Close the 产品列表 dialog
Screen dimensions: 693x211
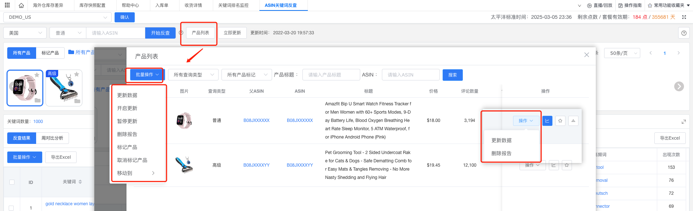click(586, 55)
